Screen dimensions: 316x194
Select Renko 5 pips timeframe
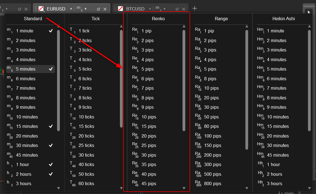tap(147, 69)
